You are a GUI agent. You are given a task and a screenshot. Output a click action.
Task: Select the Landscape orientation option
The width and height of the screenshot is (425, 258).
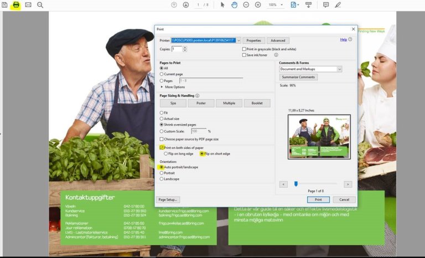tap(162, 179)
